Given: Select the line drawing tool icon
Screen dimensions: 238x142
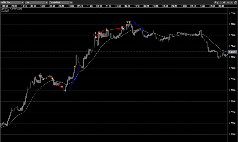Looking at the screenshot, I should pos(231,3).
